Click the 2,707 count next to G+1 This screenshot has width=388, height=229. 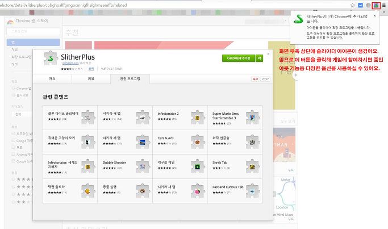click(265, 79)
